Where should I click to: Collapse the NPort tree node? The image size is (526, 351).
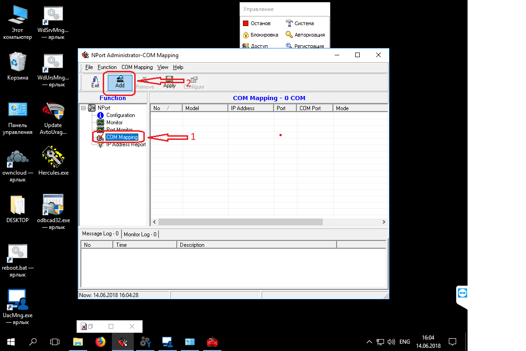tap(84, 108)
